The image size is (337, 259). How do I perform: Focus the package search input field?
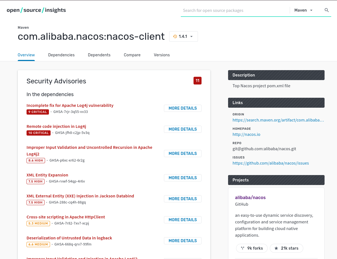coord(235,10)
